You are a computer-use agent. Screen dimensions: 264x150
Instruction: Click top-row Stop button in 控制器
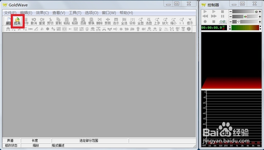coord(222,11)
